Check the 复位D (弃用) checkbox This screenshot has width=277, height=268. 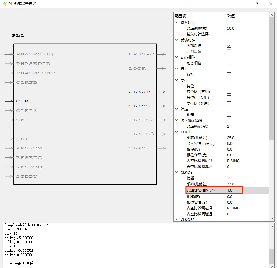pos(229,103)
